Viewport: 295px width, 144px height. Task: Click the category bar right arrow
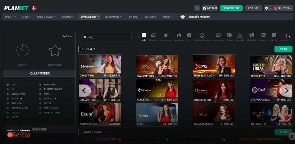click(290, 37)
